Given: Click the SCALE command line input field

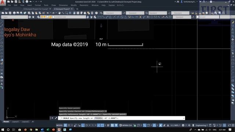Looking at the screenshot, I should (x=122, y=118).
